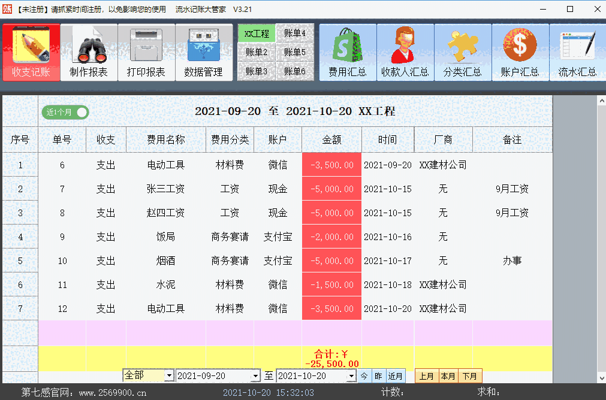Screen dimensions: 606x400
Task: Open 收款人汇总 payee summary icon
Action: (405, 52)
